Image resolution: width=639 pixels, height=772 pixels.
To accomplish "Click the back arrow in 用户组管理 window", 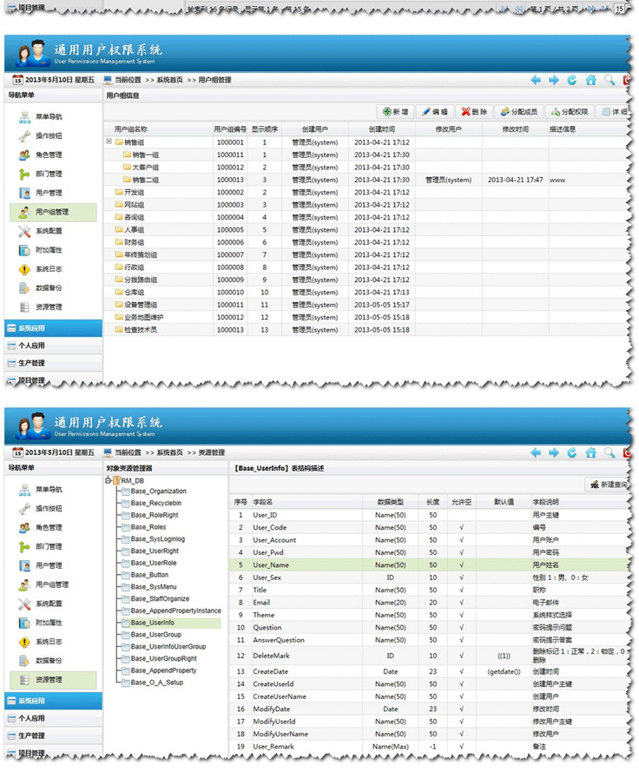I will (536, 80).
